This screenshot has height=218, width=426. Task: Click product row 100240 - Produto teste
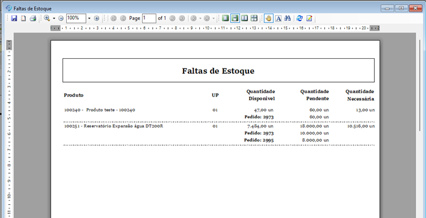click(99, 110)
